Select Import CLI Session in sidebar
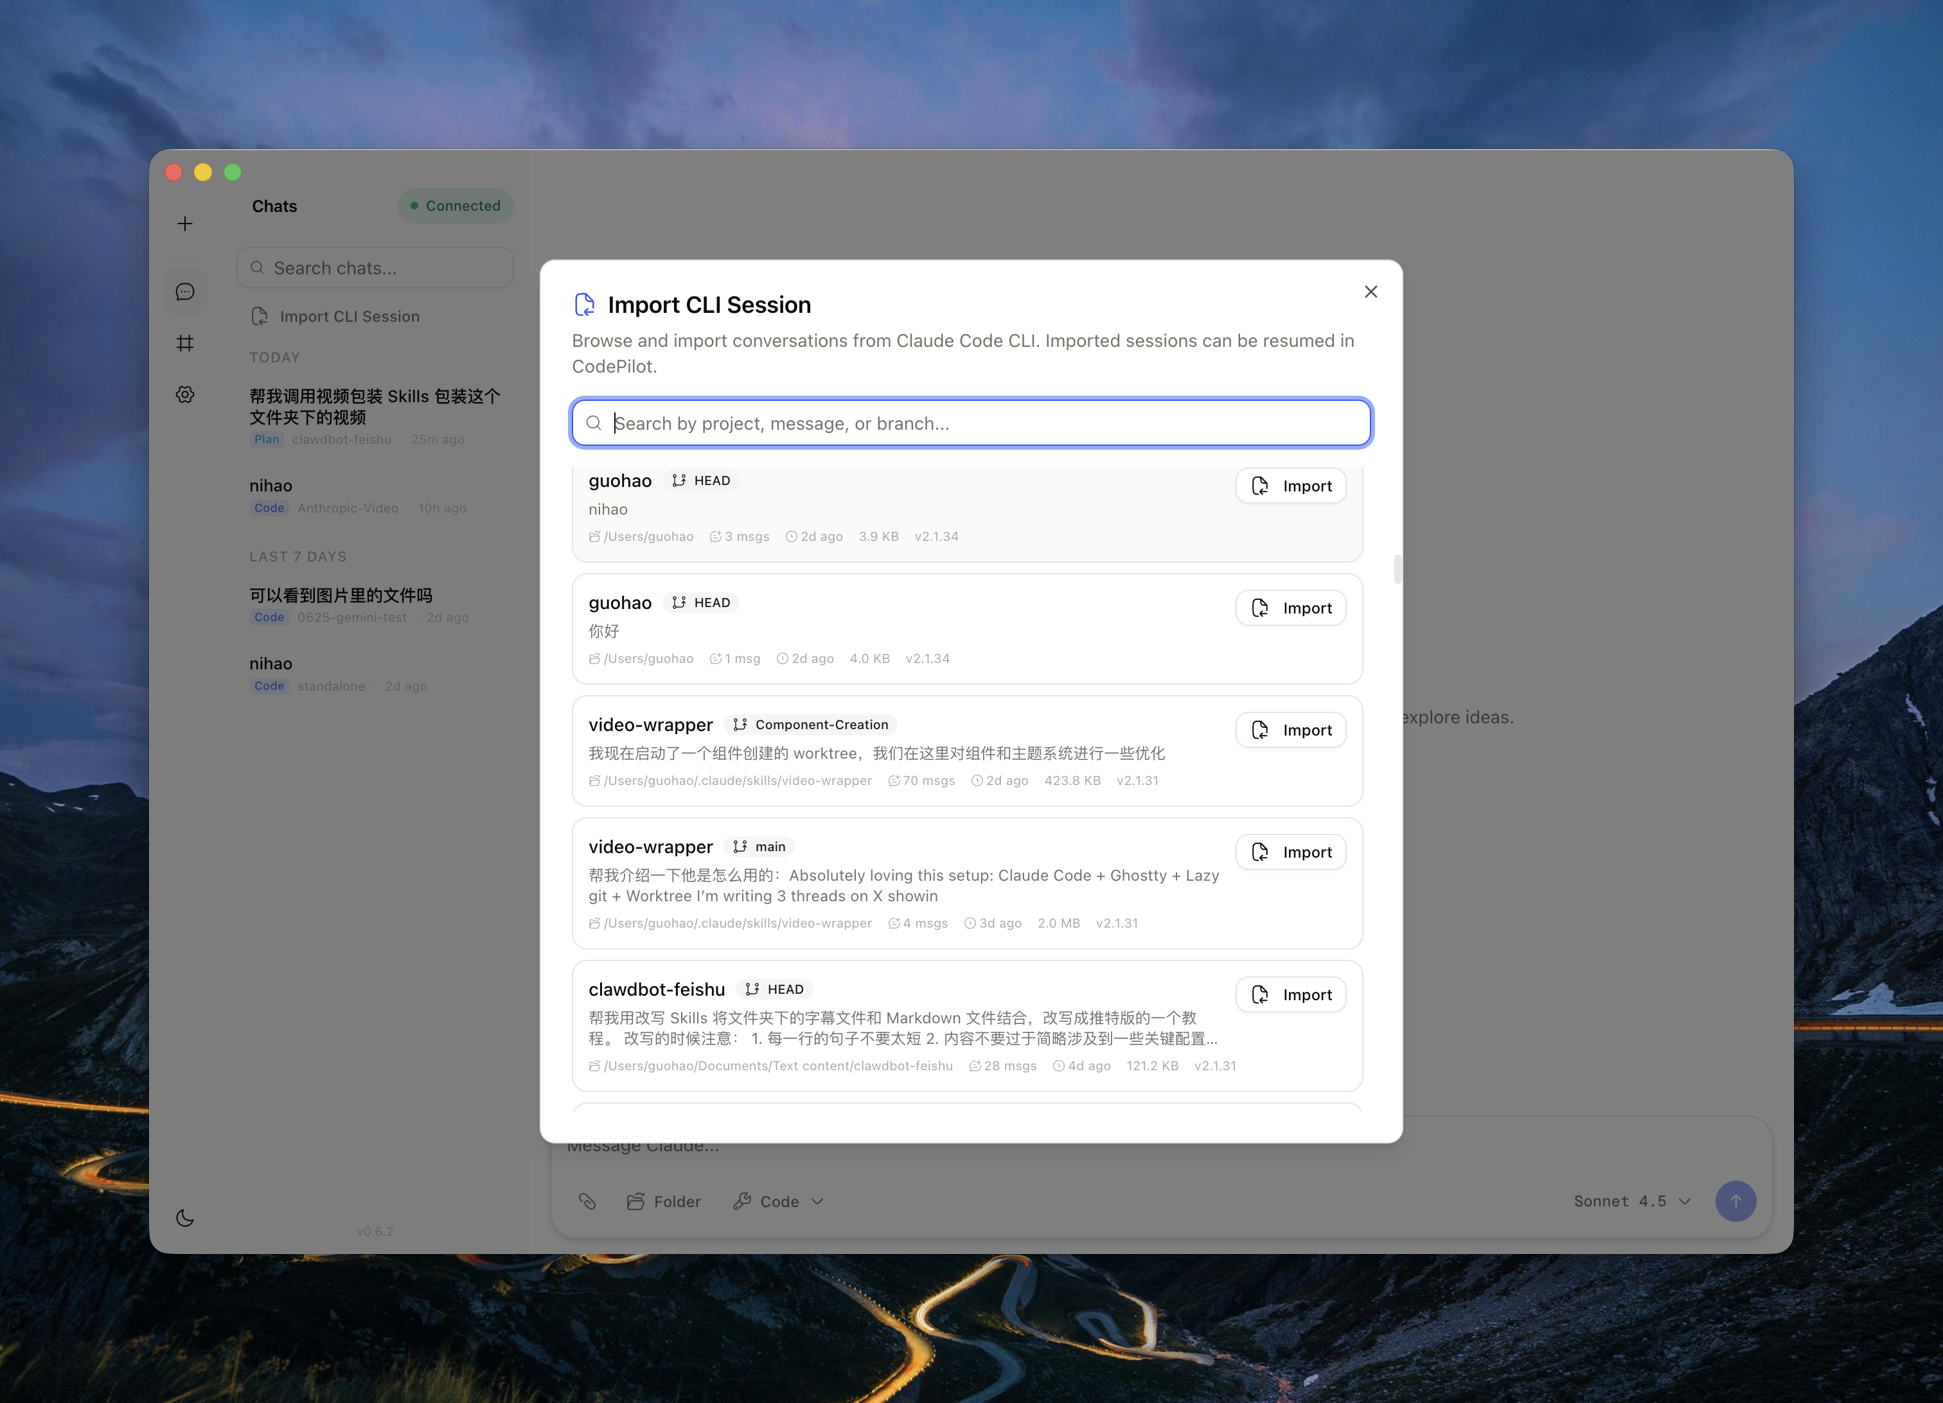Viewport: 1943px width, 1403px height. tap(349, 316)
